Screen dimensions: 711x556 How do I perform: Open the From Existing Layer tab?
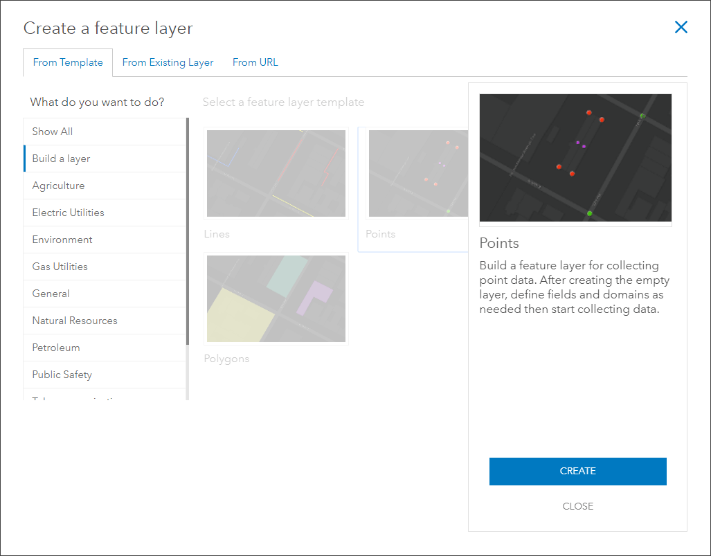pos(168,62)
